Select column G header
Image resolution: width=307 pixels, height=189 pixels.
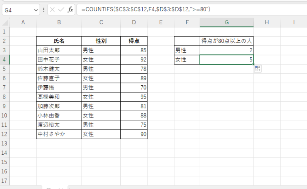[226, 22]
